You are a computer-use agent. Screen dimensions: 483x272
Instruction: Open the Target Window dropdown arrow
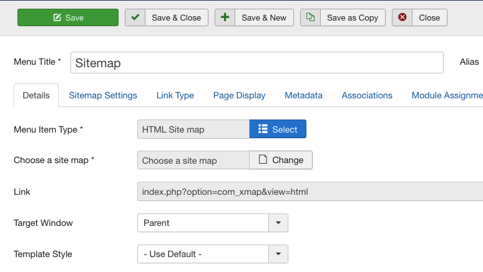click(x=278, y=223)
